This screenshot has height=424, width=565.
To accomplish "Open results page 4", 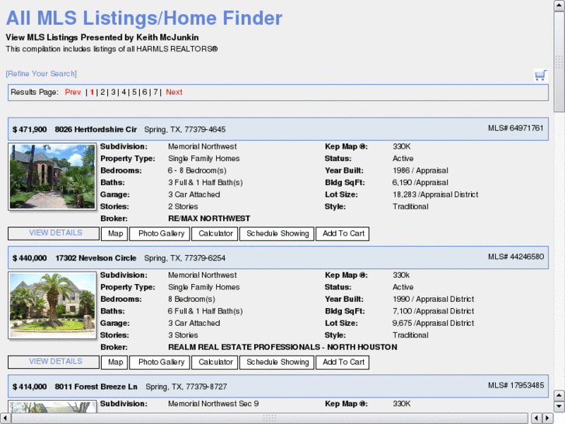I will point(124,92).
